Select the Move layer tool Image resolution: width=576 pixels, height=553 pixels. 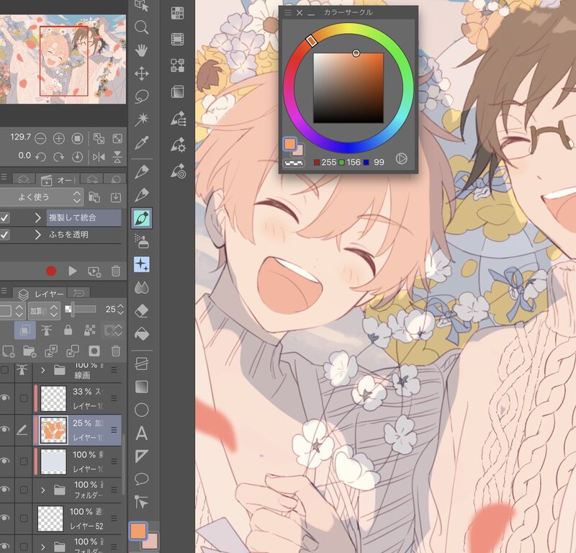[x=141, y=73]
